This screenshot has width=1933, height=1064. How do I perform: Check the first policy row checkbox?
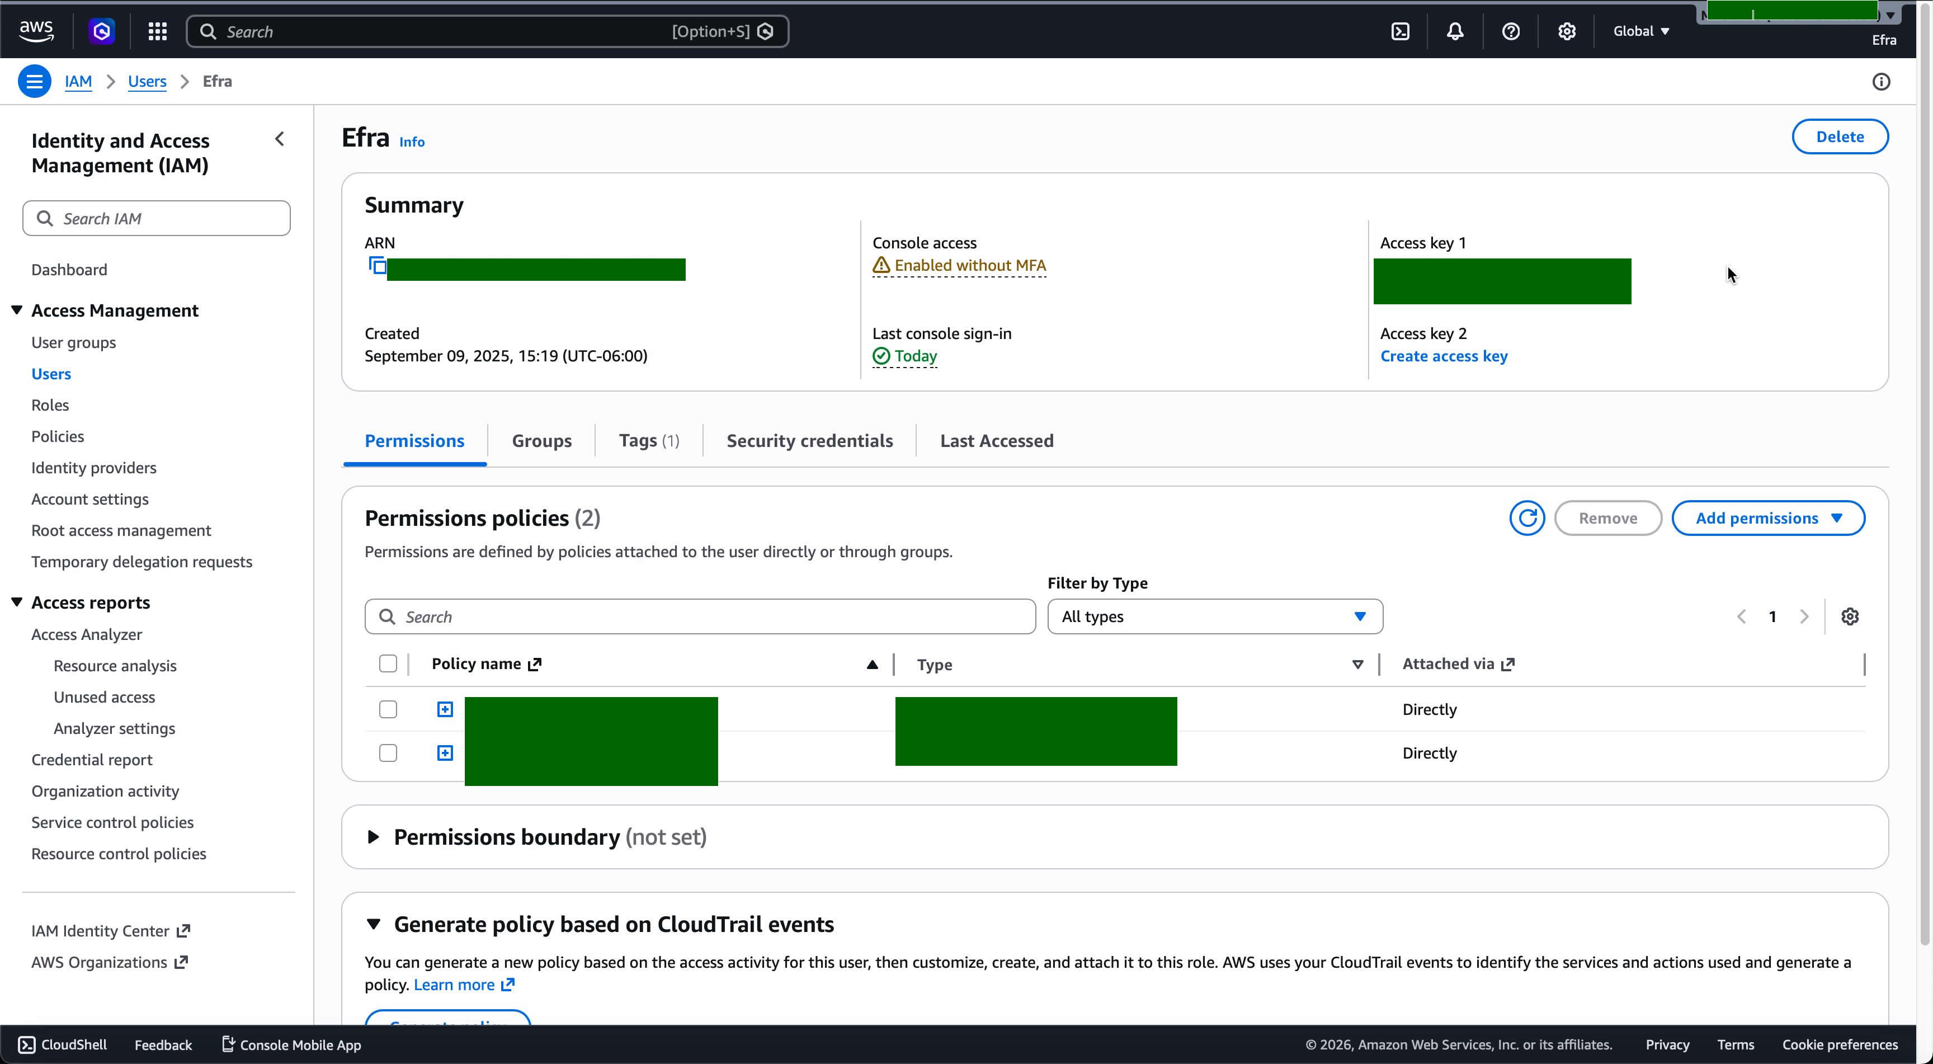[x=388, y=709]
